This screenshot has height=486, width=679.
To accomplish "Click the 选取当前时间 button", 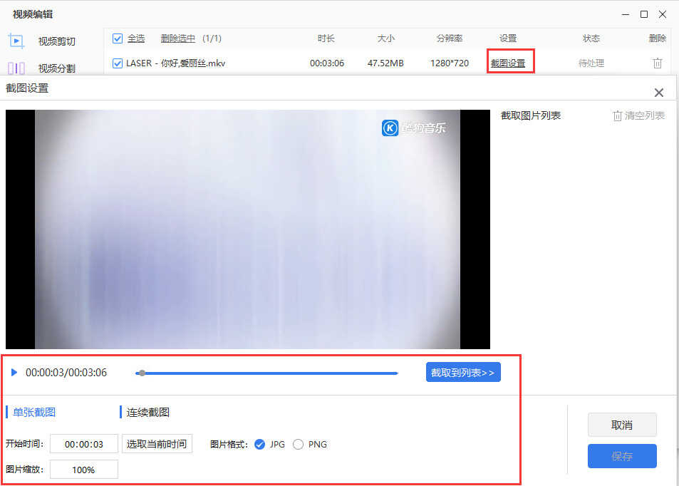I will pos(157,444).
